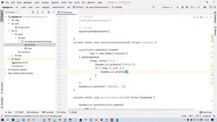Image resolution: width=217 pixels, height=122 pixels.
Task: Collapse the main folder
Action: pyautogui.click(x=12, y=34)
